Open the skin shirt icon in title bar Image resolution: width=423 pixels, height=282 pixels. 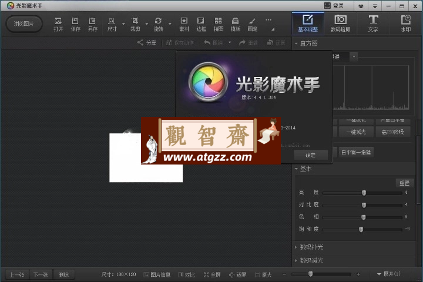(361, 6)
